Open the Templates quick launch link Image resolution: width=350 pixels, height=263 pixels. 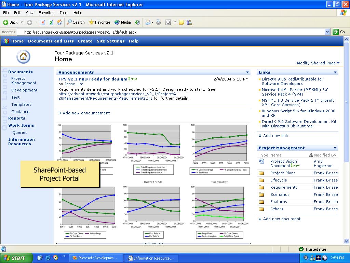[21, 104]
